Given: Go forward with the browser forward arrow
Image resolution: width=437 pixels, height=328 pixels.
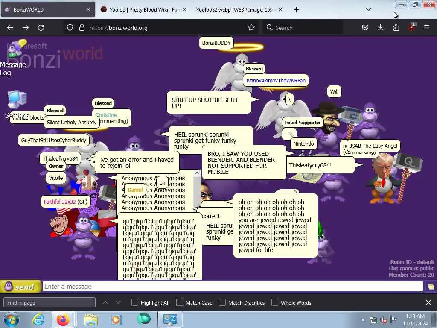Looking at the screenshot, I should point(26,28).
